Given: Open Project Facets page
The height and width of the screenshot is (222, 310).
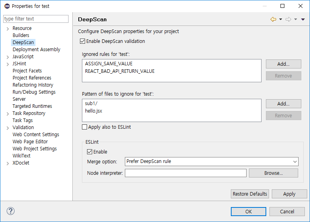Looking at the screenshot, I should (x=27, y=71).
